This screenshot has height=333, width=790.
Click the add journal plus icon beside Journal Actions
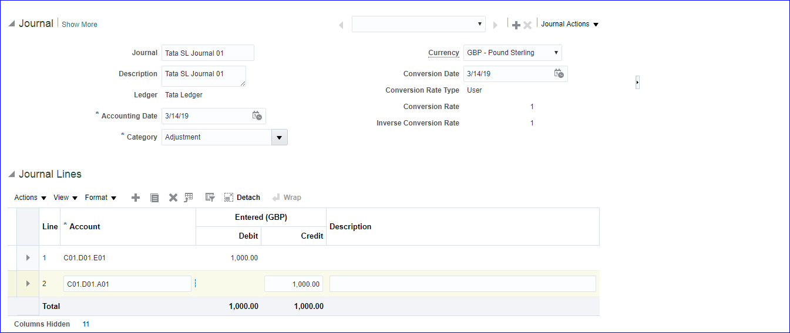516,25
